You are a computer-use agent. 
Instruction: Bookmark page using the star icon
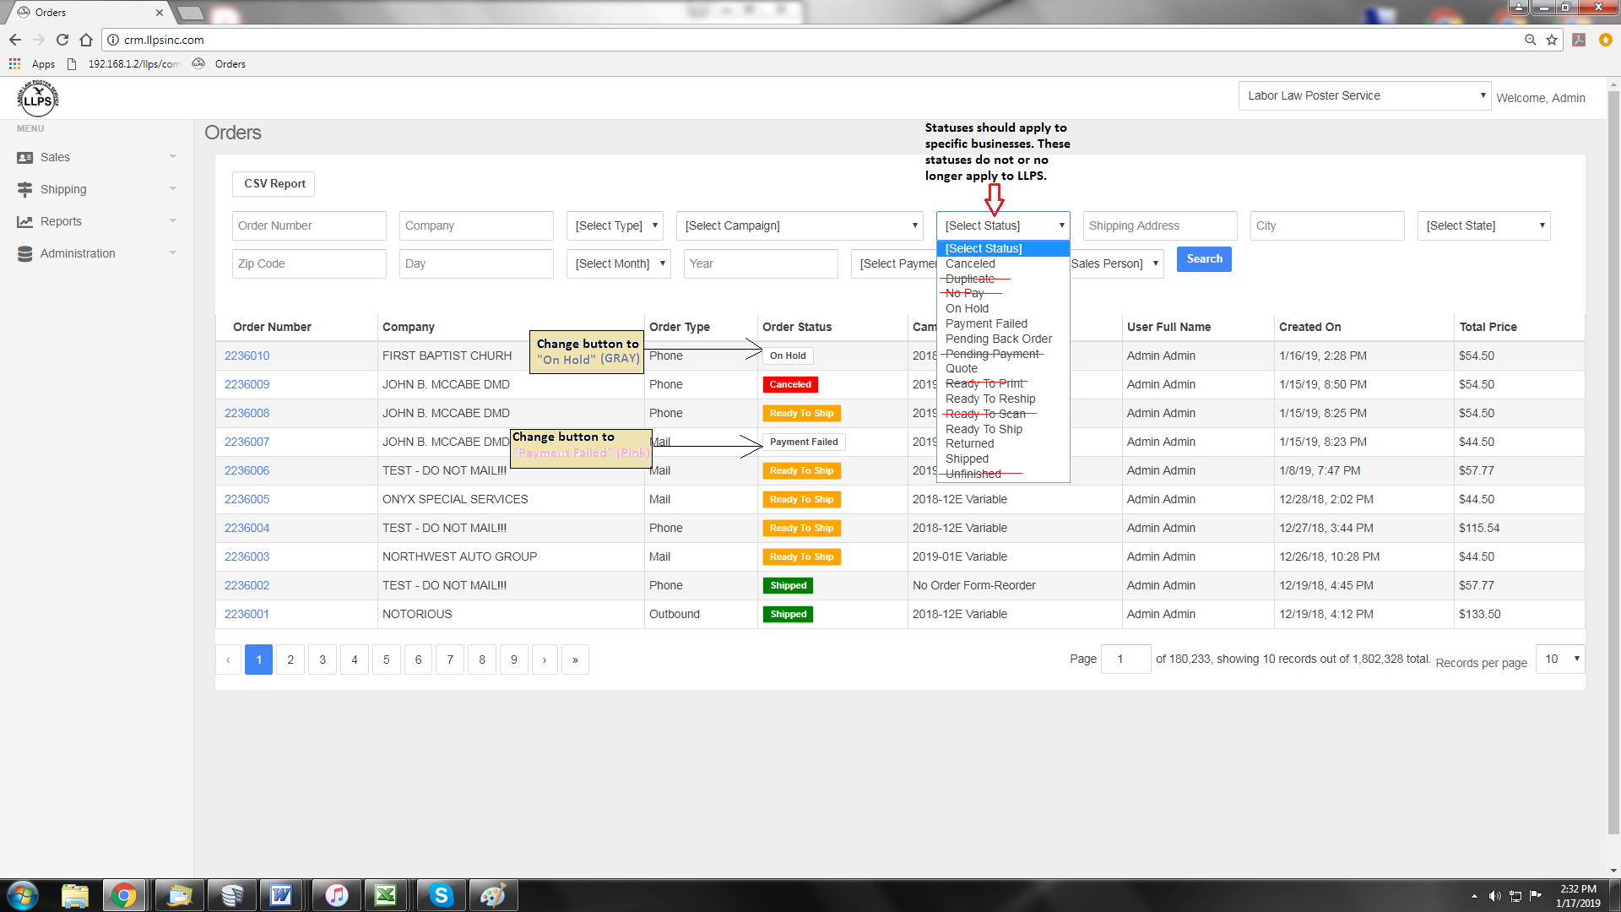pyautogui.click(x=1552, y=40)
